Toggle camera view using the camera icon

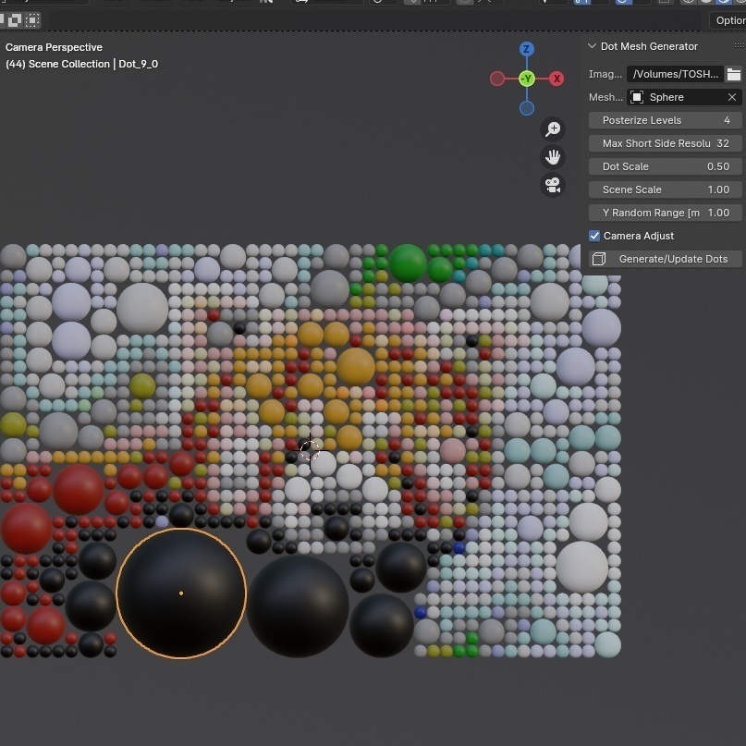[552, 185]
